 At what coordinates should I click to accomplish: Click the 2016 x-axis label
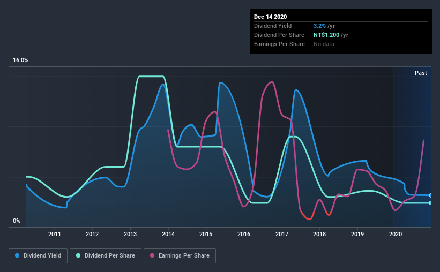point(244,234)
